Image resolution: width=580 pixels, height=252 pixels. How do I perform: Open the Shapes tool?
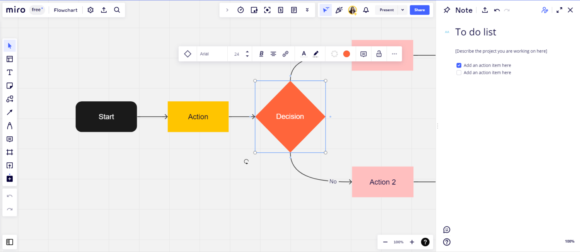pos(10,99)
